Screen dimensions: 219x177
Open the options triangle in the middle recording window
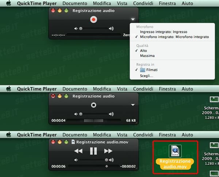133,105
